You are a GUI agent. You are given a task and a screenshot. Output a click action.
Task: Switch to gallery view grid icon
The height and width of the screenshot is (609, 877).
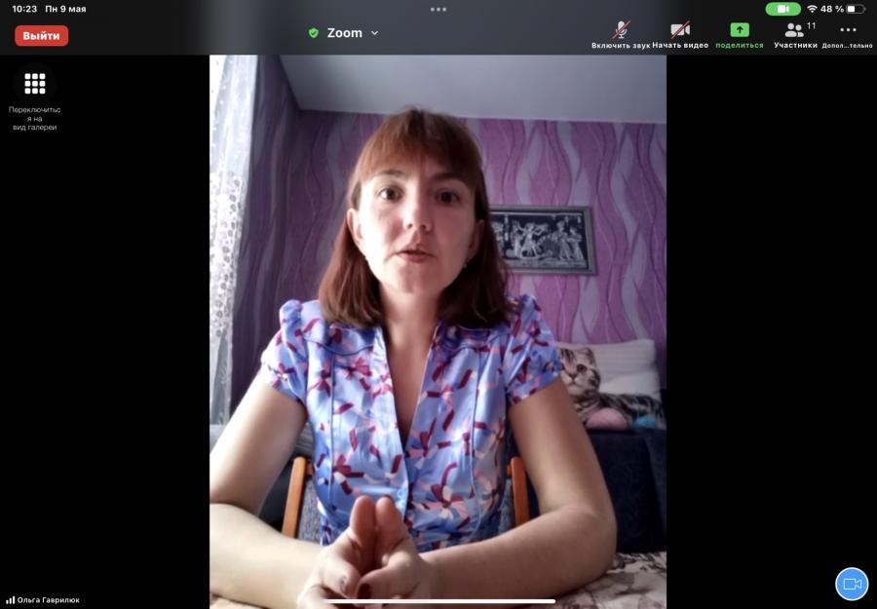(35, 84)
